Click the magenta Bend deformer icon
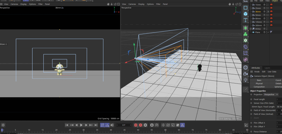282x134 pixels. tap(246, 59)
